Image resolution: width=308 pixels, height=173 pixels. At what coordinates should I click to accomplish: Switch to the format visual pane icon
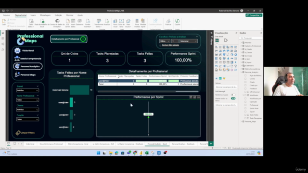pos(226,40)
